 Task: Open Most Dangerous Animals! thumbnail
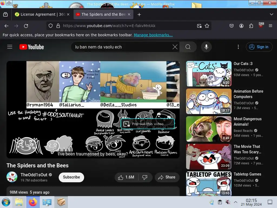209,129
